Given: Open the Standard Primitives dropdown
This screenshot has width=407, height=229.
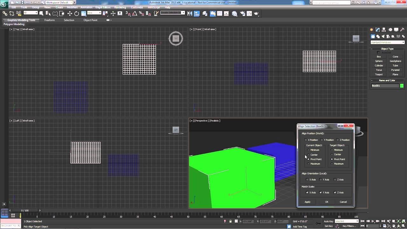Looking at the screenshot, I should [388, 42].
